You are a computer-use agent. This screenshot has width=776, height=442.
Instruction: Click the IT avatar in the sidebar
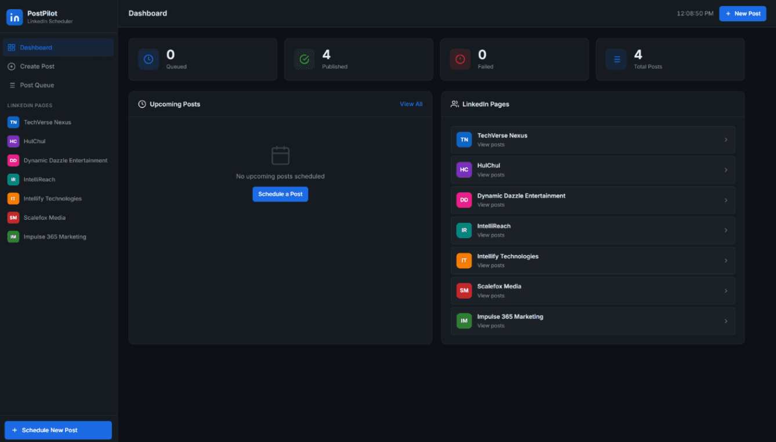13,199
